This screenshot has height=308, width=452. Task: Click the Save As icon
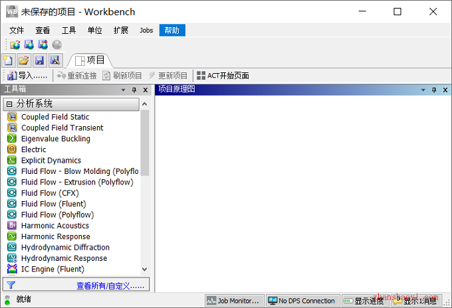[x=55, y=60]
